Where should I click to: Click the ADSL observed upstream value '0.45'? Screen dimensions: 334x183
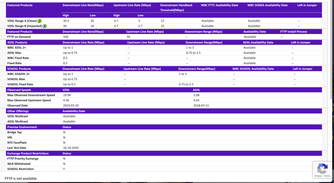point(196,100)
